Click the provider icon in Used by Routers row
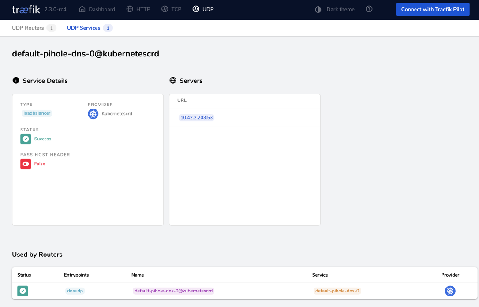 point(450,291)
